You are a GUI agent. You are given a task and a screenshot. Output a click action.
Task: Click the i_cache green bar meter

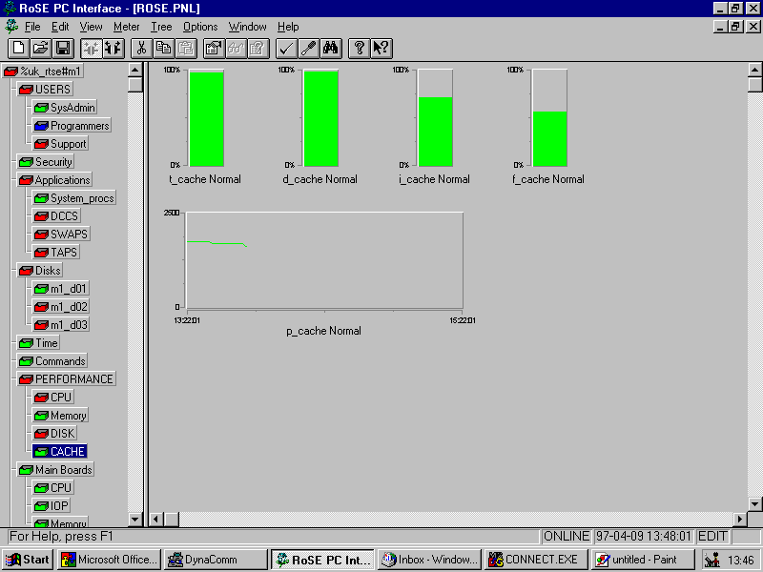click(435, 131)
